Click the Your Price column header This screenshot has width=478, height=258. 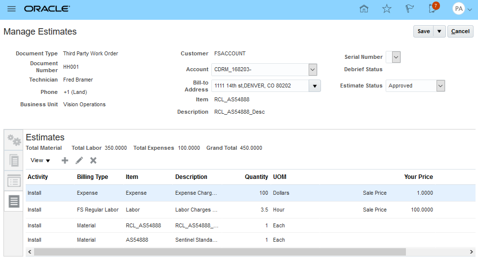point(419,177)
